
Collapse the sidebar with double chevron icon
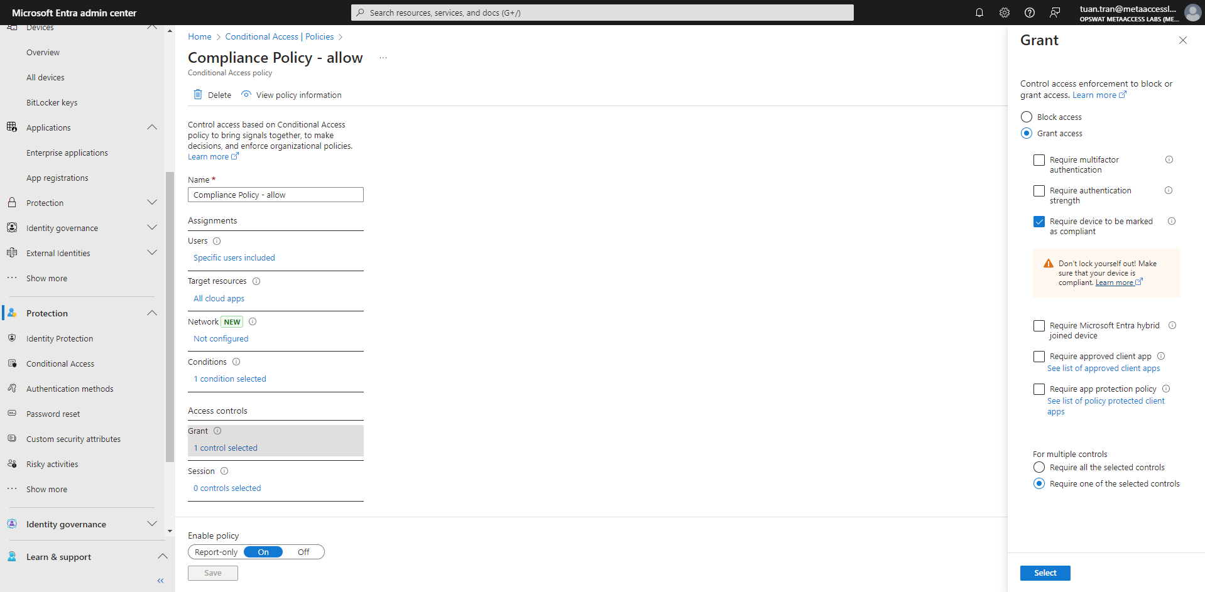coord(161,581)
